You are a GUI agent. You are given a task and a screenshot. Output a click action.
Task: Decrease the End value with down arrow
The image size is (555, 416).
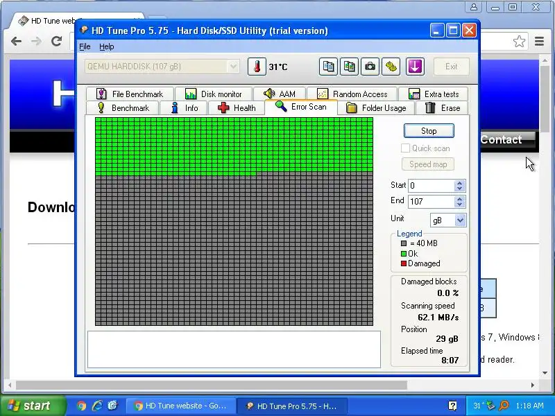coord(459,205)
